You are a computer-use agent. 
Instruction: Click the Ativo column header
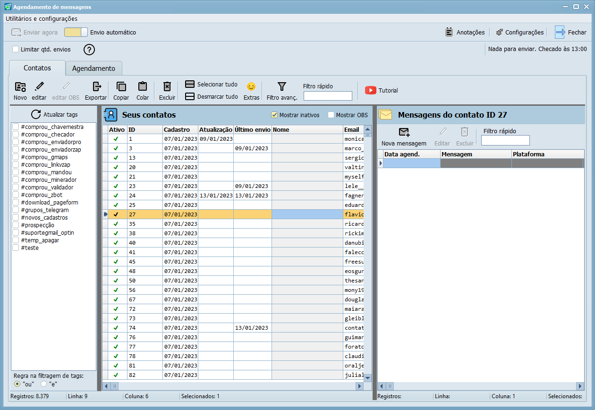(117, 129)
